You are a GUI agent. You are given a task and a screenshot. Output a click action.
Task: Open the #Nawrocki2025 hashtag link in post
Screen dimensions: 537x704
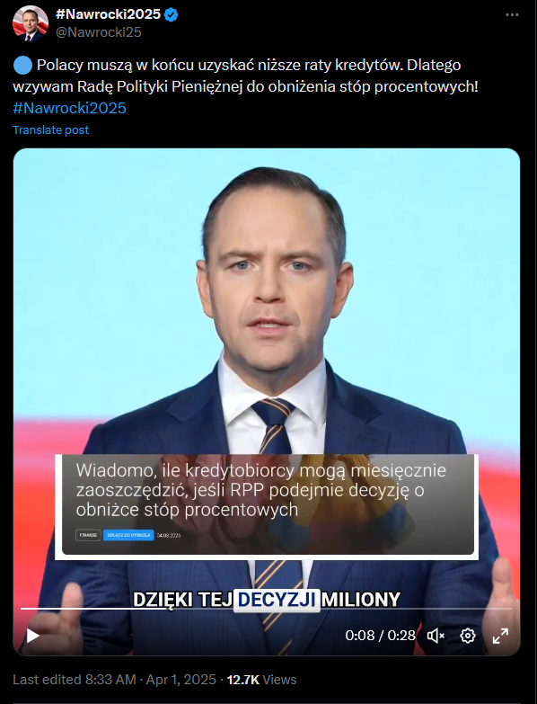point(69,108)
